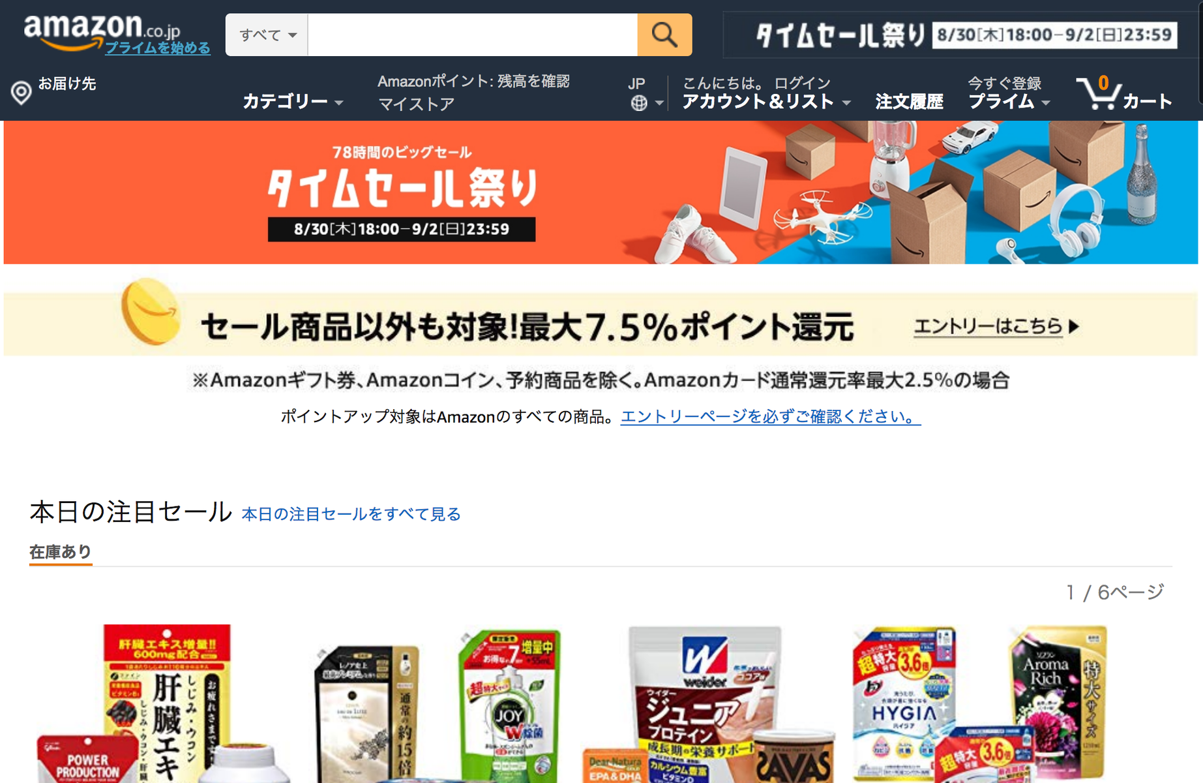Open the タイムセール祭り hero banner
The width and height of the screenshot is (1203, 783).
601,192
